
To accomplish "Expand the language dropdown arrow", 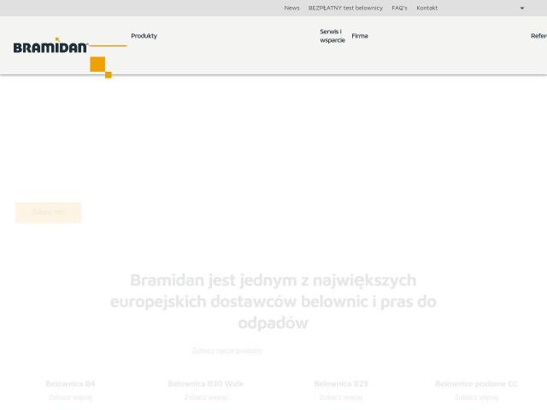I will click(522, 8).
